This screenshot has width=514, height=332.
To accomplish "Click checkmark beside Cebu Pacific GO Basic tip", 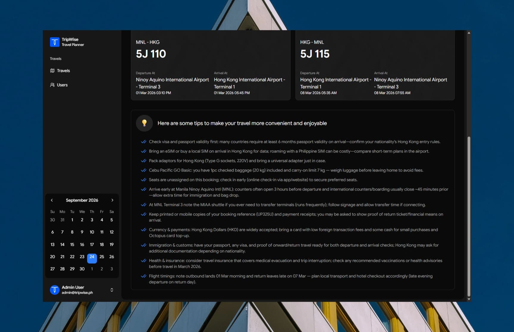I will [143, 170].
